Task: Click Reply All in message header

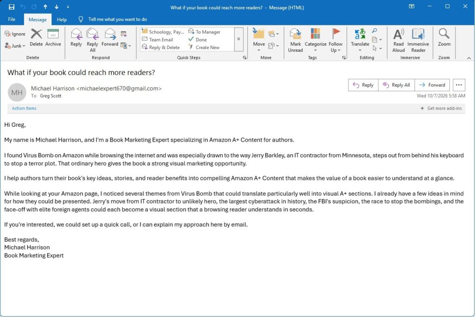Action: pyautogui.click(x=396, y=85)
